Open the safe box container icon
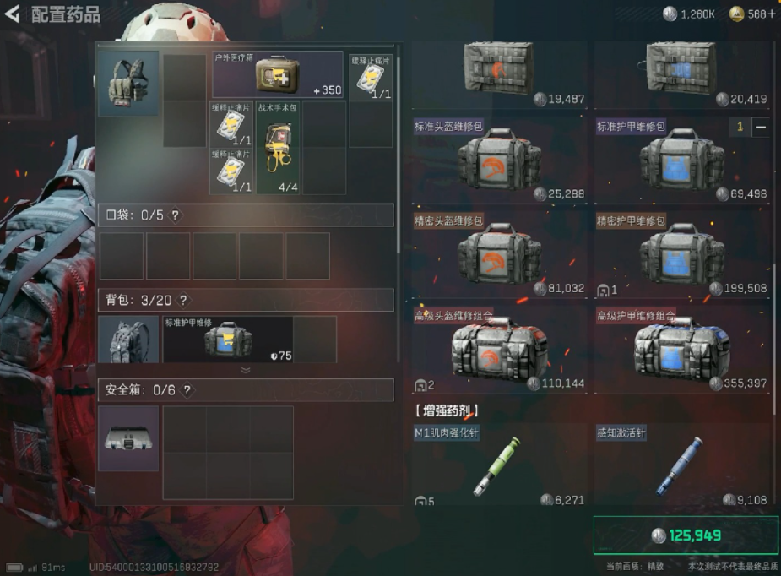 (x=128, y=438)
